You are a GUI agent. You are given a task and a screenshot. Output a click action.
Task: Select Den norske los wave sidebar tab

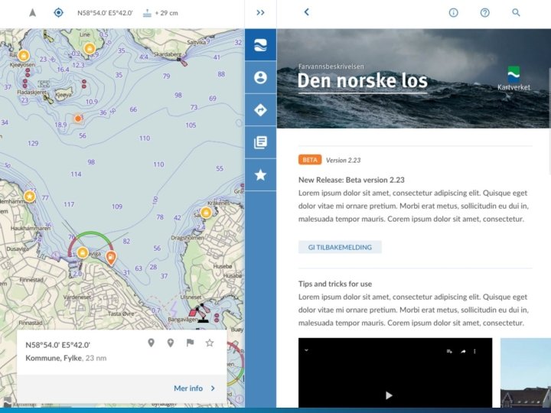click(x=260, y=45)
